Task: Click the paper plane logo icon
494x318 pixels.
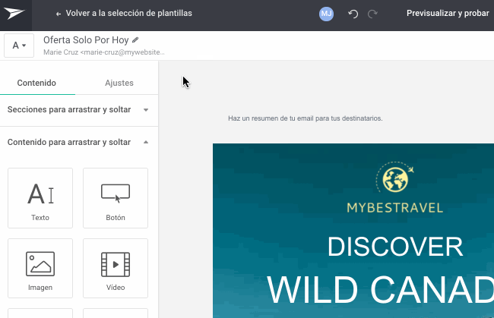Action: (x=14, y=13)
